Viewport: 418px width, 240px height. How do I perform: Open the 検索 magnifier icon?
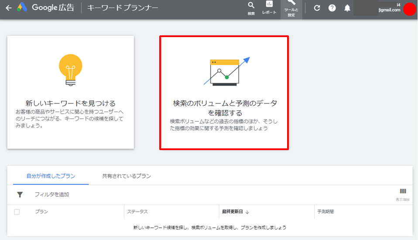(251, 9)
